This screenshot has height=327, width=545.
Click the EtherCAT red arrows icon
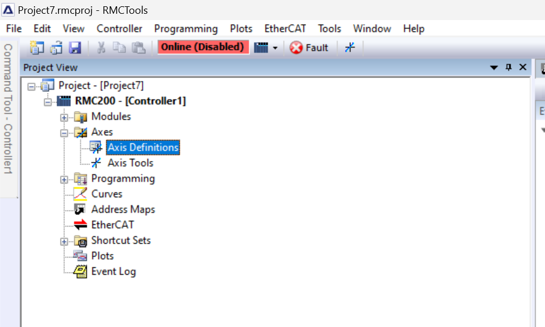pos(80,224)
